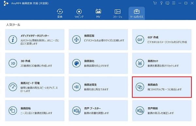Click the video enhance palette icon

click(x=76, y=63)
